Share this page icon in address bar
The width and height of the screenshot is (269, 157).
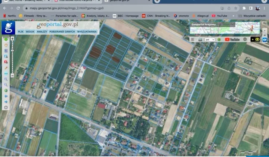(x=229, y=8)
